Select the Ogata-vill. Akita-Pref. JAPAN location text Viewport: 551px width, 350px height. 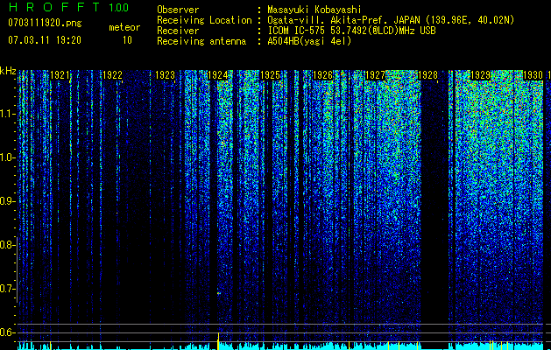391,20
